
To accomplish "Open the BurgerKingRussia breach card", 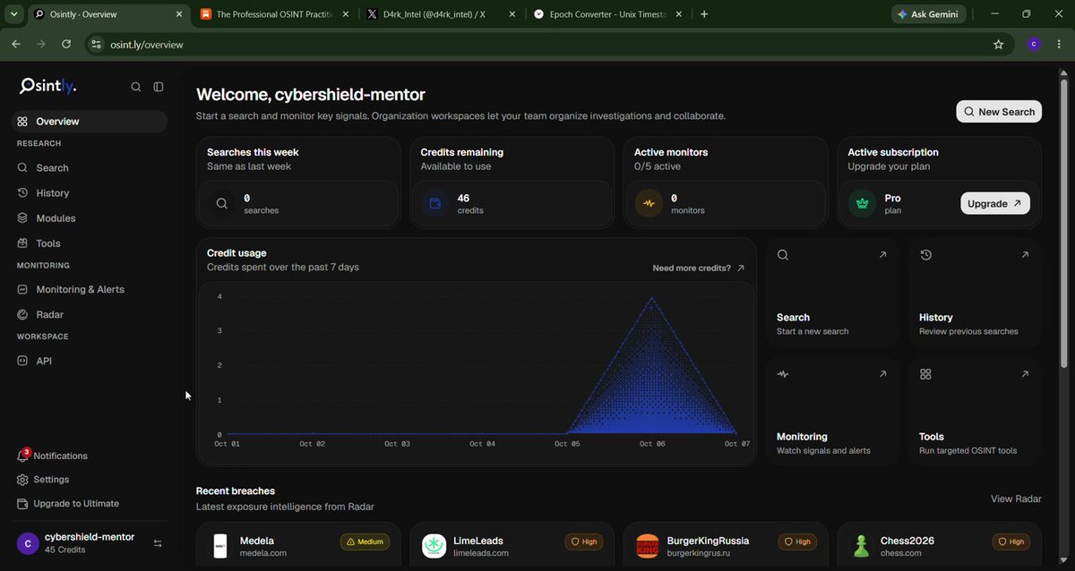I will tap(726, 546).
